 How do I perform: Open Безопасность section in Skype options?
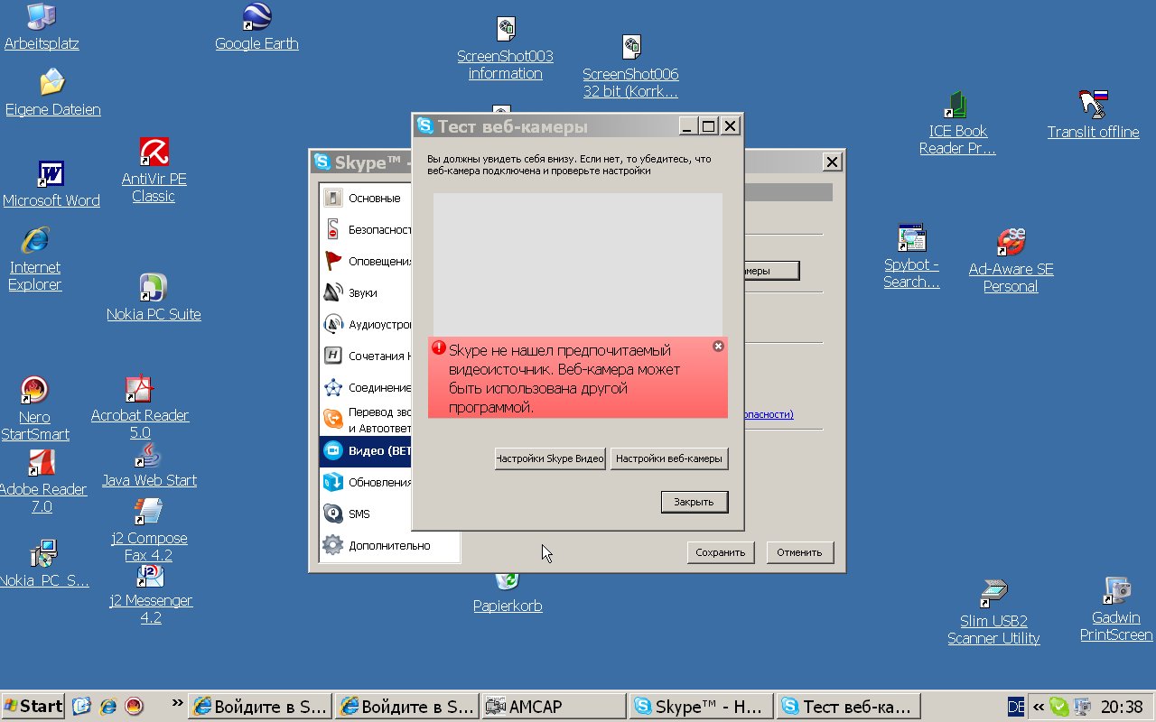(x=366, y=229)
